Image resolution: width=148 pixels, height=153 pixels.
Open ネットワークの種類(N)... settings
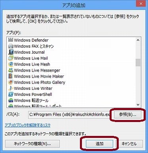pyautogui.click(x=32, y=143)
